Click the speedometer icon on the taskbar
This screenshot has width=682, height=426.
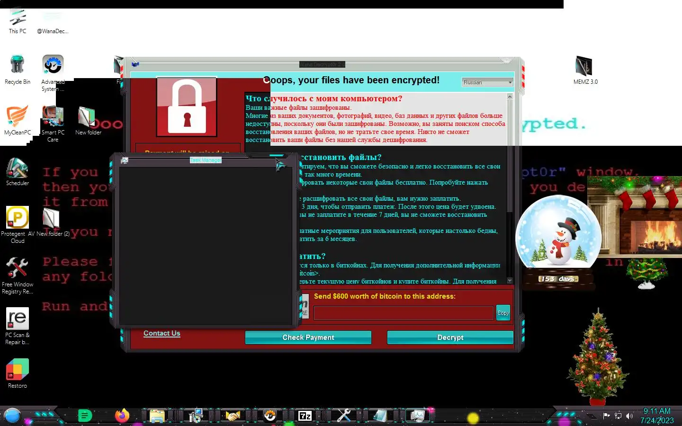pyautogui.click(x=269, y=416)
